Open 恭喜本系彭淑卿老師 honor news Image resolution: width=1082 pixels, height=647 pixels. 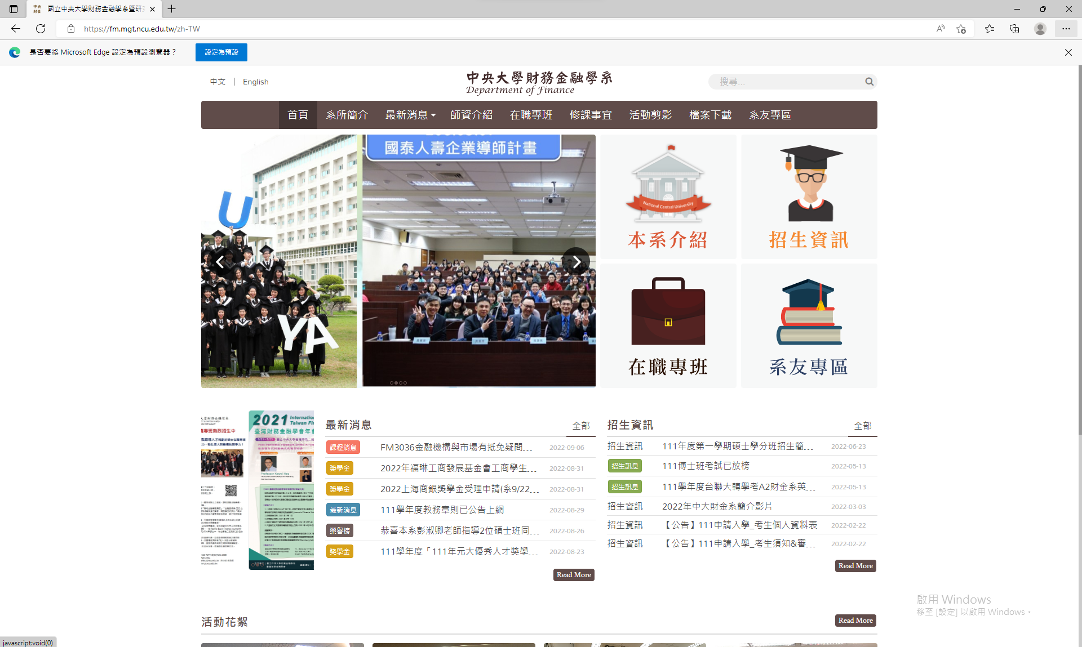[x=460, y=530]
